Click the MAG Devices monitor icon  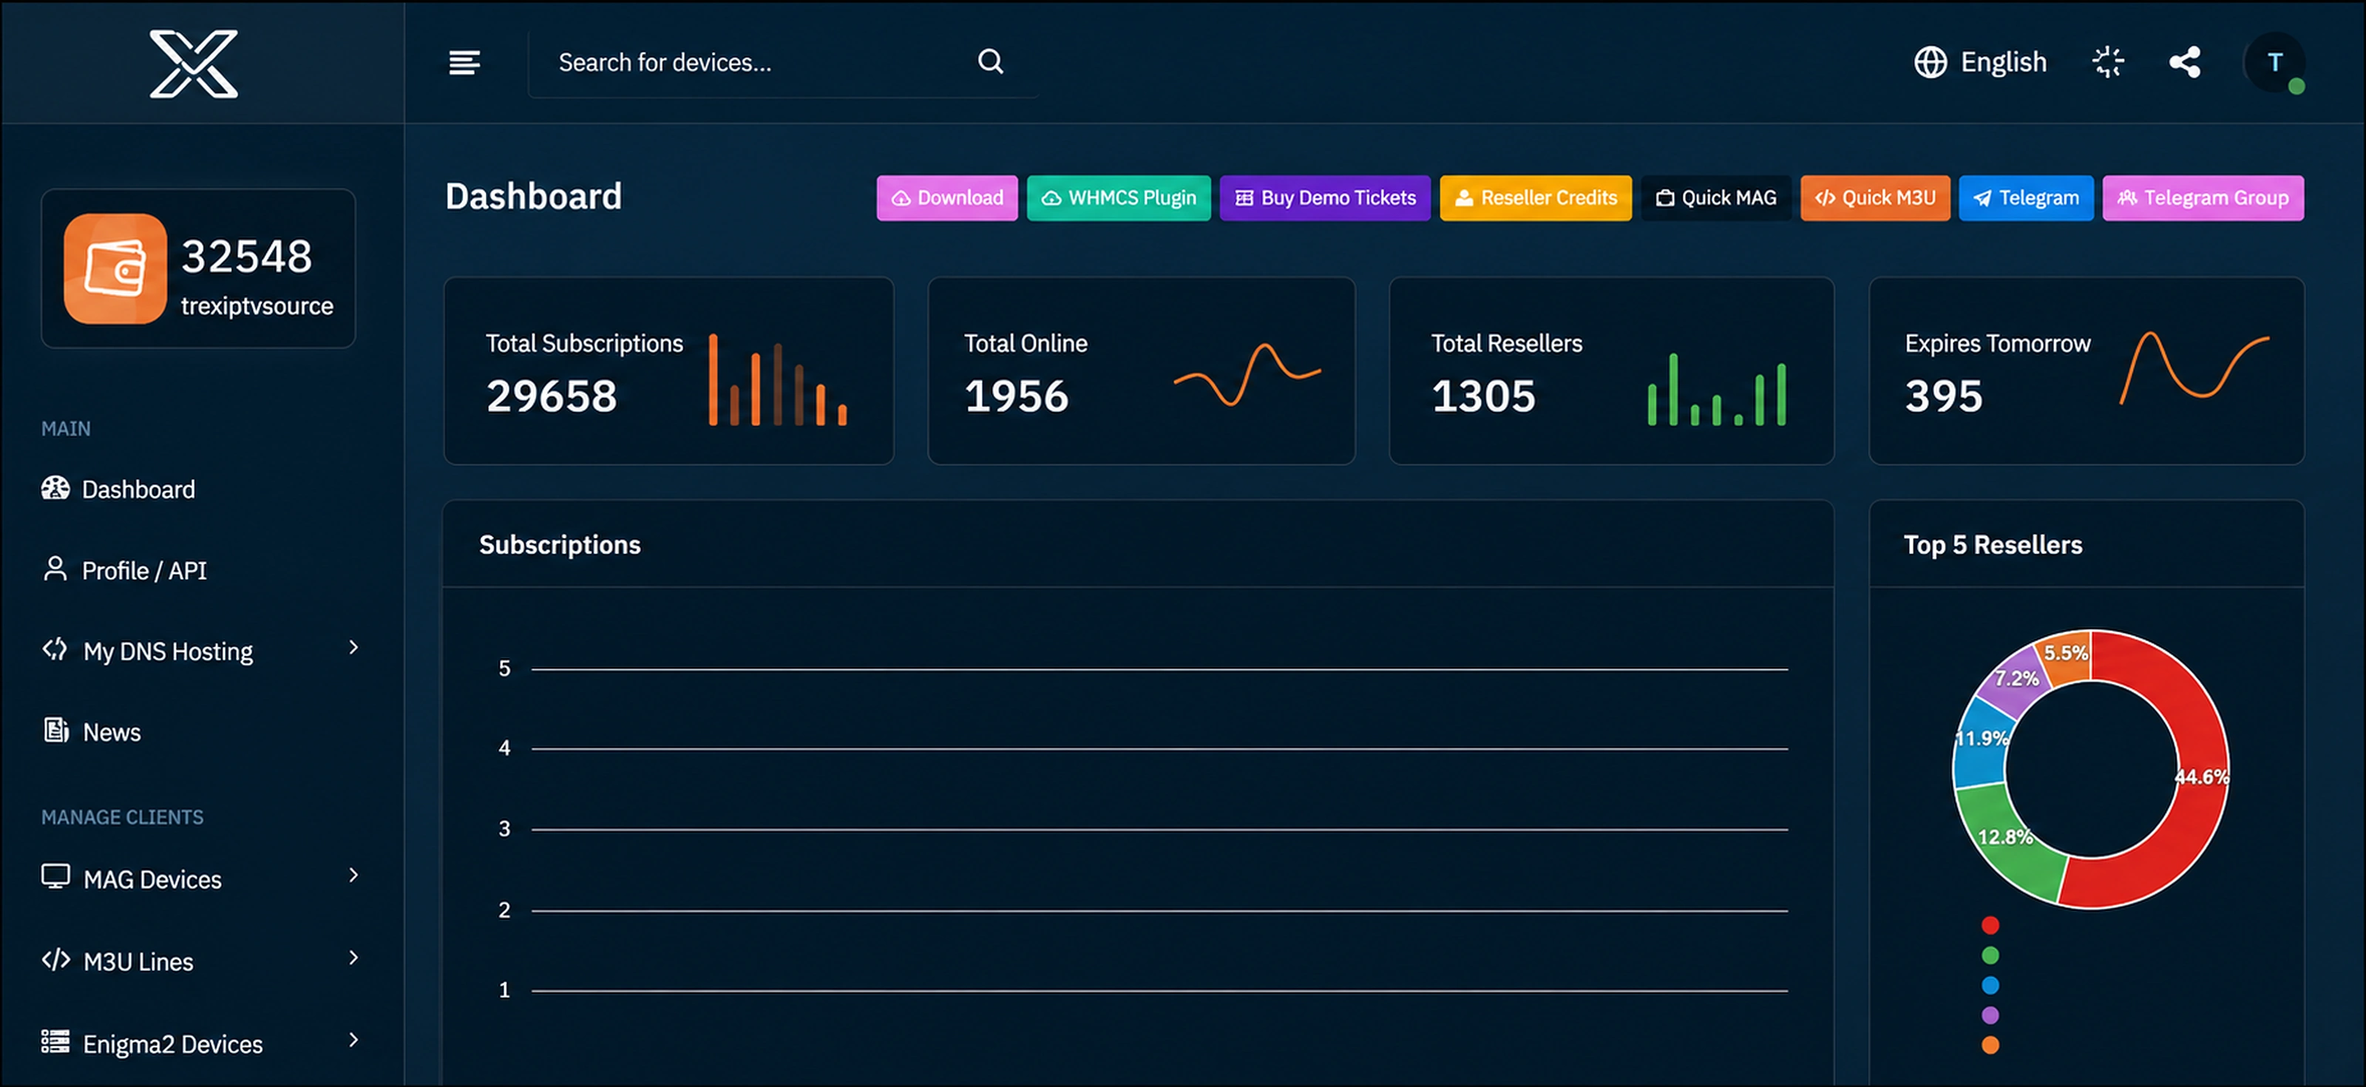[x=55, y=876]
